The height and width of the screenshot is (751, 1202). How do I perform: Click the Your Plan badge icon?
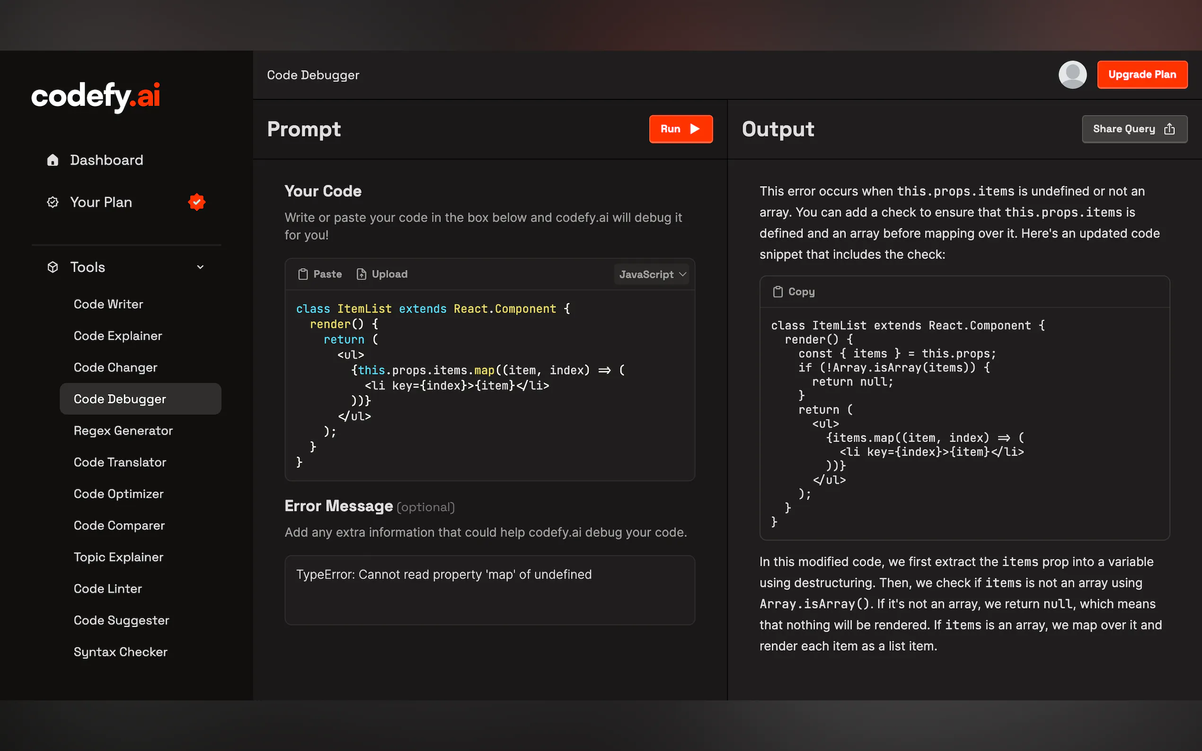53,202
